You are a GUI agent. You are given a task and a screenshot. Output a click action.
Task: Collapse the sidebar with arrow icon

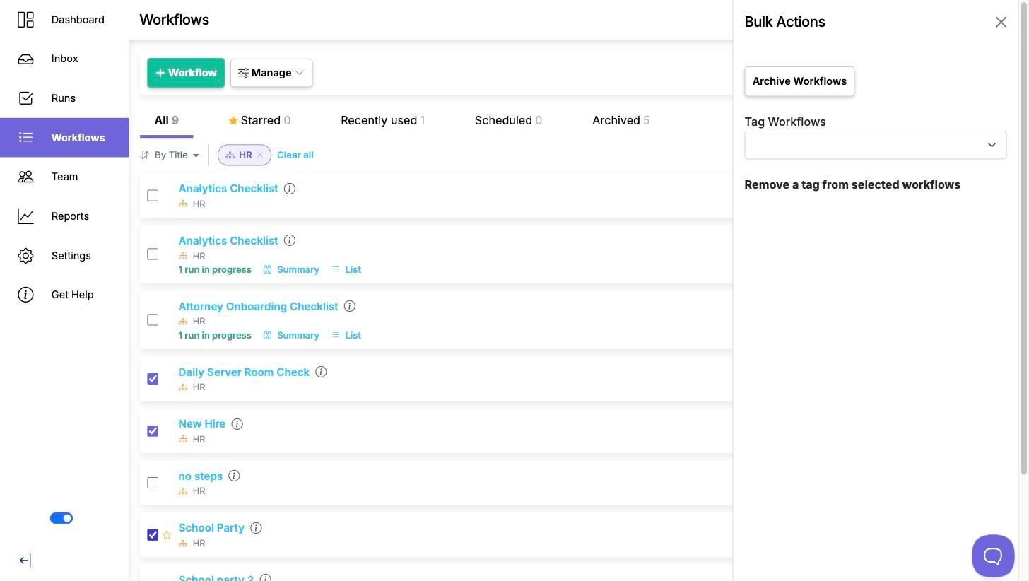pos(25,561)
